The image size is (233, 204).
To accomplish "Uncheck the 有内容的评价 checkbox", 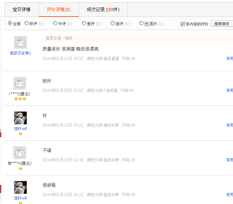I will click(x=183, y=24).
